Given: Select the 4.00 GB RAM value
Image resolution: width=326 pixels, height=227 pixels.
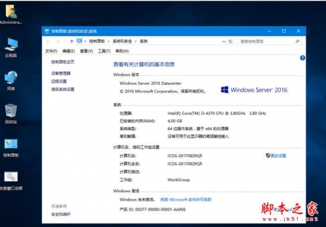Looking at the screenshot, I should (174, 121).
